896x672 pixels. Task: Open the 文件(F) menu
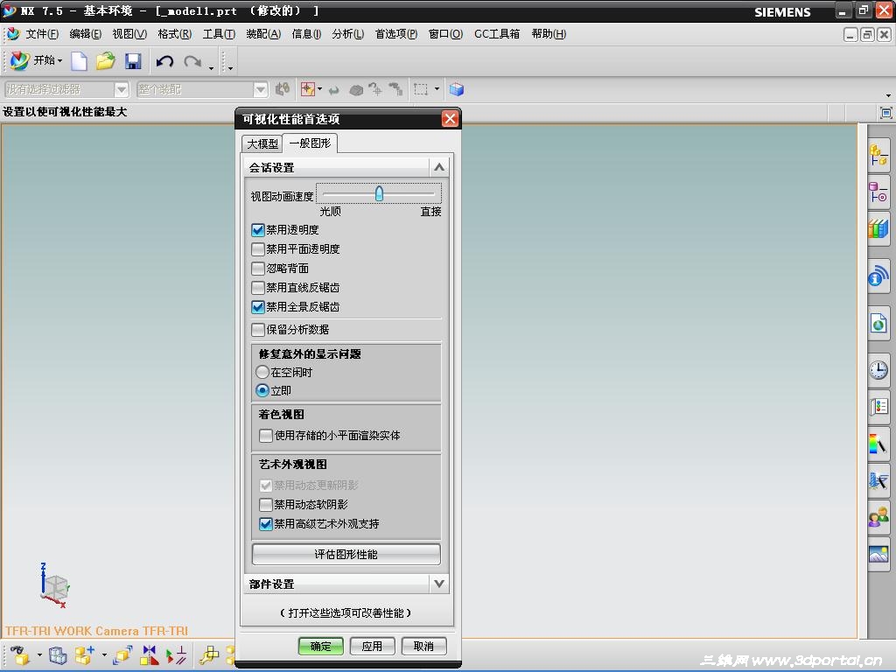tap(42, 34)
